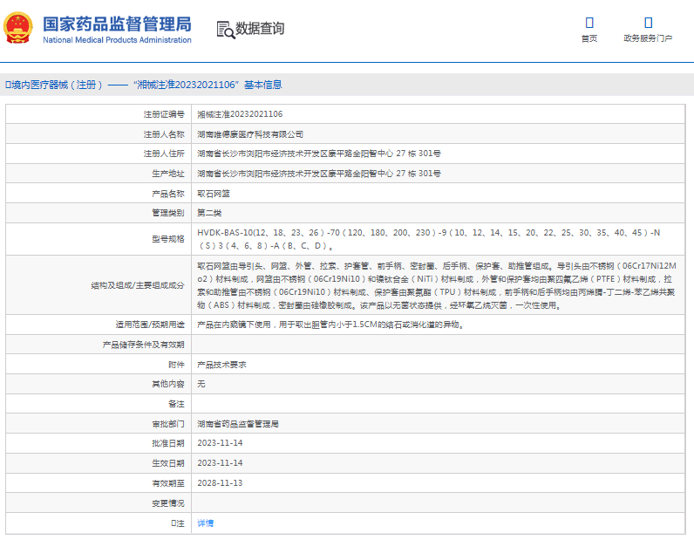Open the 政务服务门户 text link

[x=648, y=38]
